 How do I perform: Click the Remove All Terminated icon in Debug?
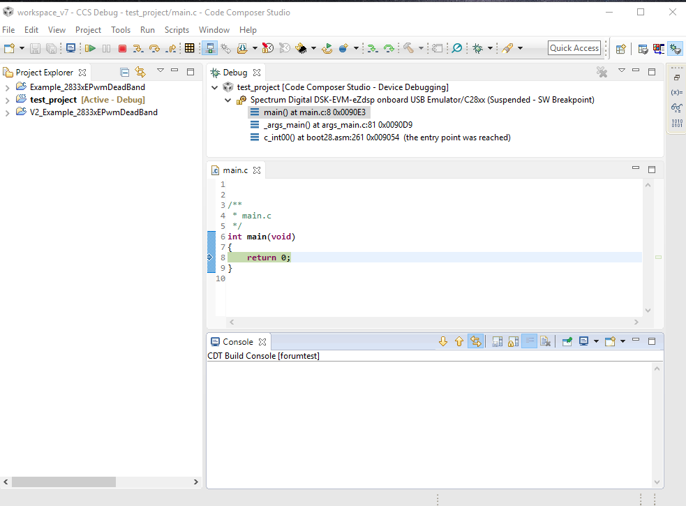tap(602, 72)
